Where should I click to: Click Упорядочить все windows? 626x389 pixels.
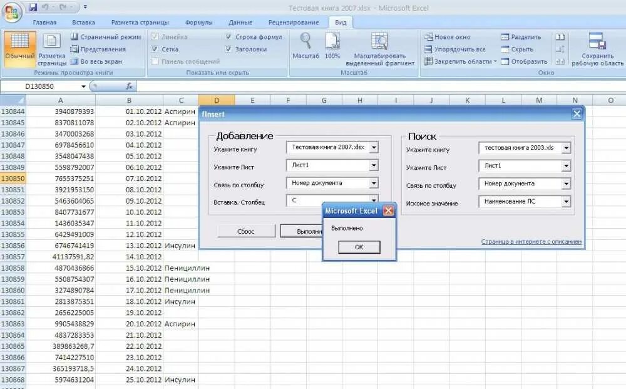tap(454, 49)
